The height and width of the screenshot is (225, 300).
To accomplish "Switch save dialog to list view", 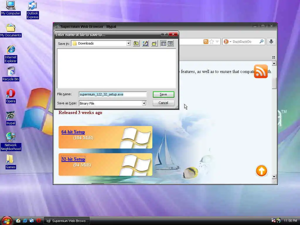I will (163, 43).
